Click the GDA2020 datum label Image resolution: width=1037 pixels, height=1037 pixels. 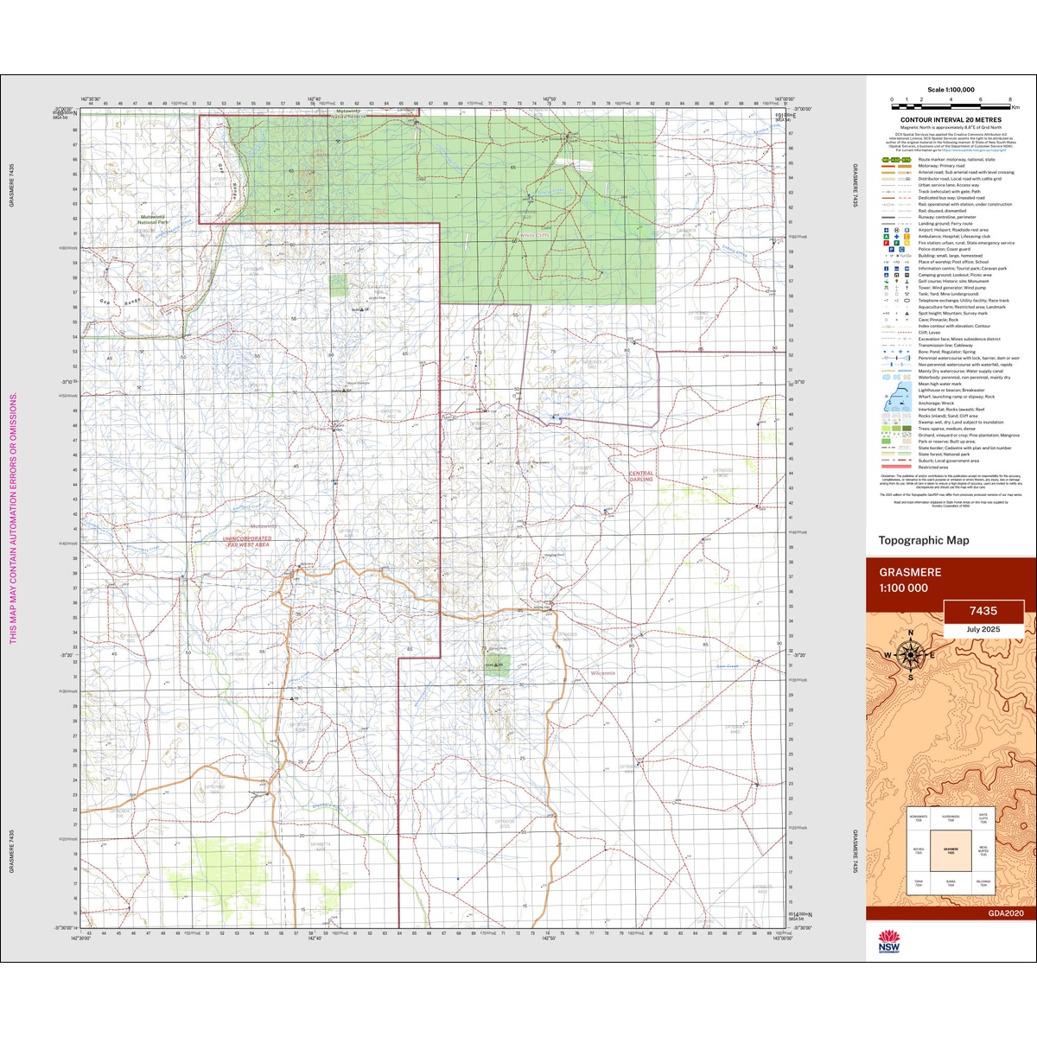point(1006,913)
